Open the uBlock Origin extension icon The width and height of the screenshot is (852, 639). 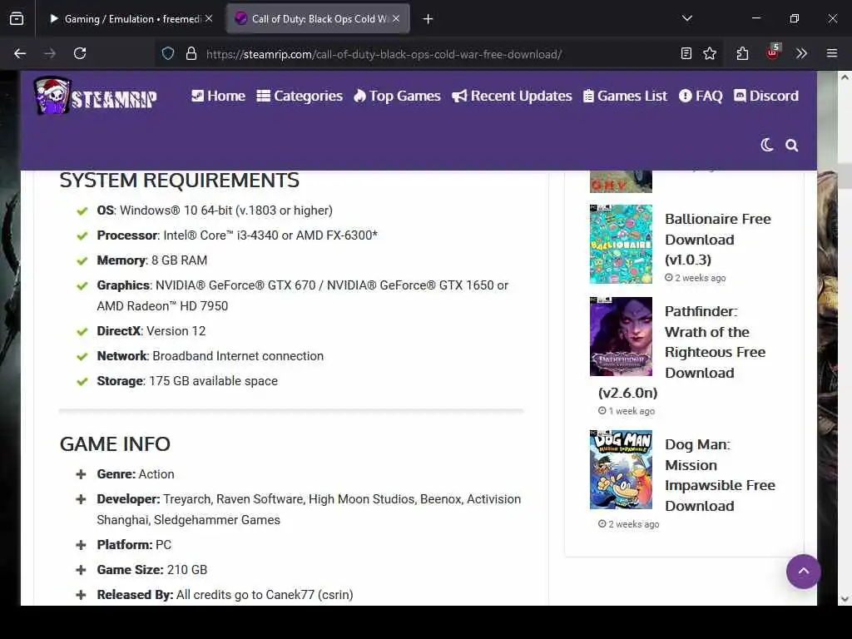pos(773,52)
